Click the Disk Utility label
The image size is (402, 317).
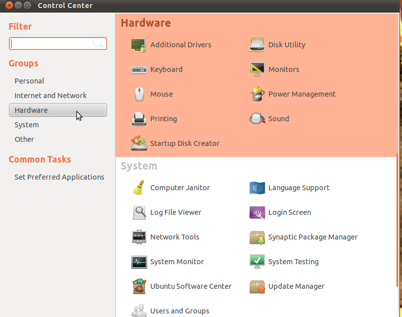coord(286,45)
